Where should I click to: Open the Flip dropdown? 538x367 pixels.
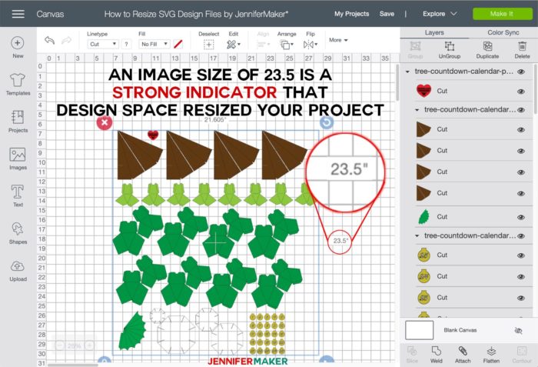point(311,45)
